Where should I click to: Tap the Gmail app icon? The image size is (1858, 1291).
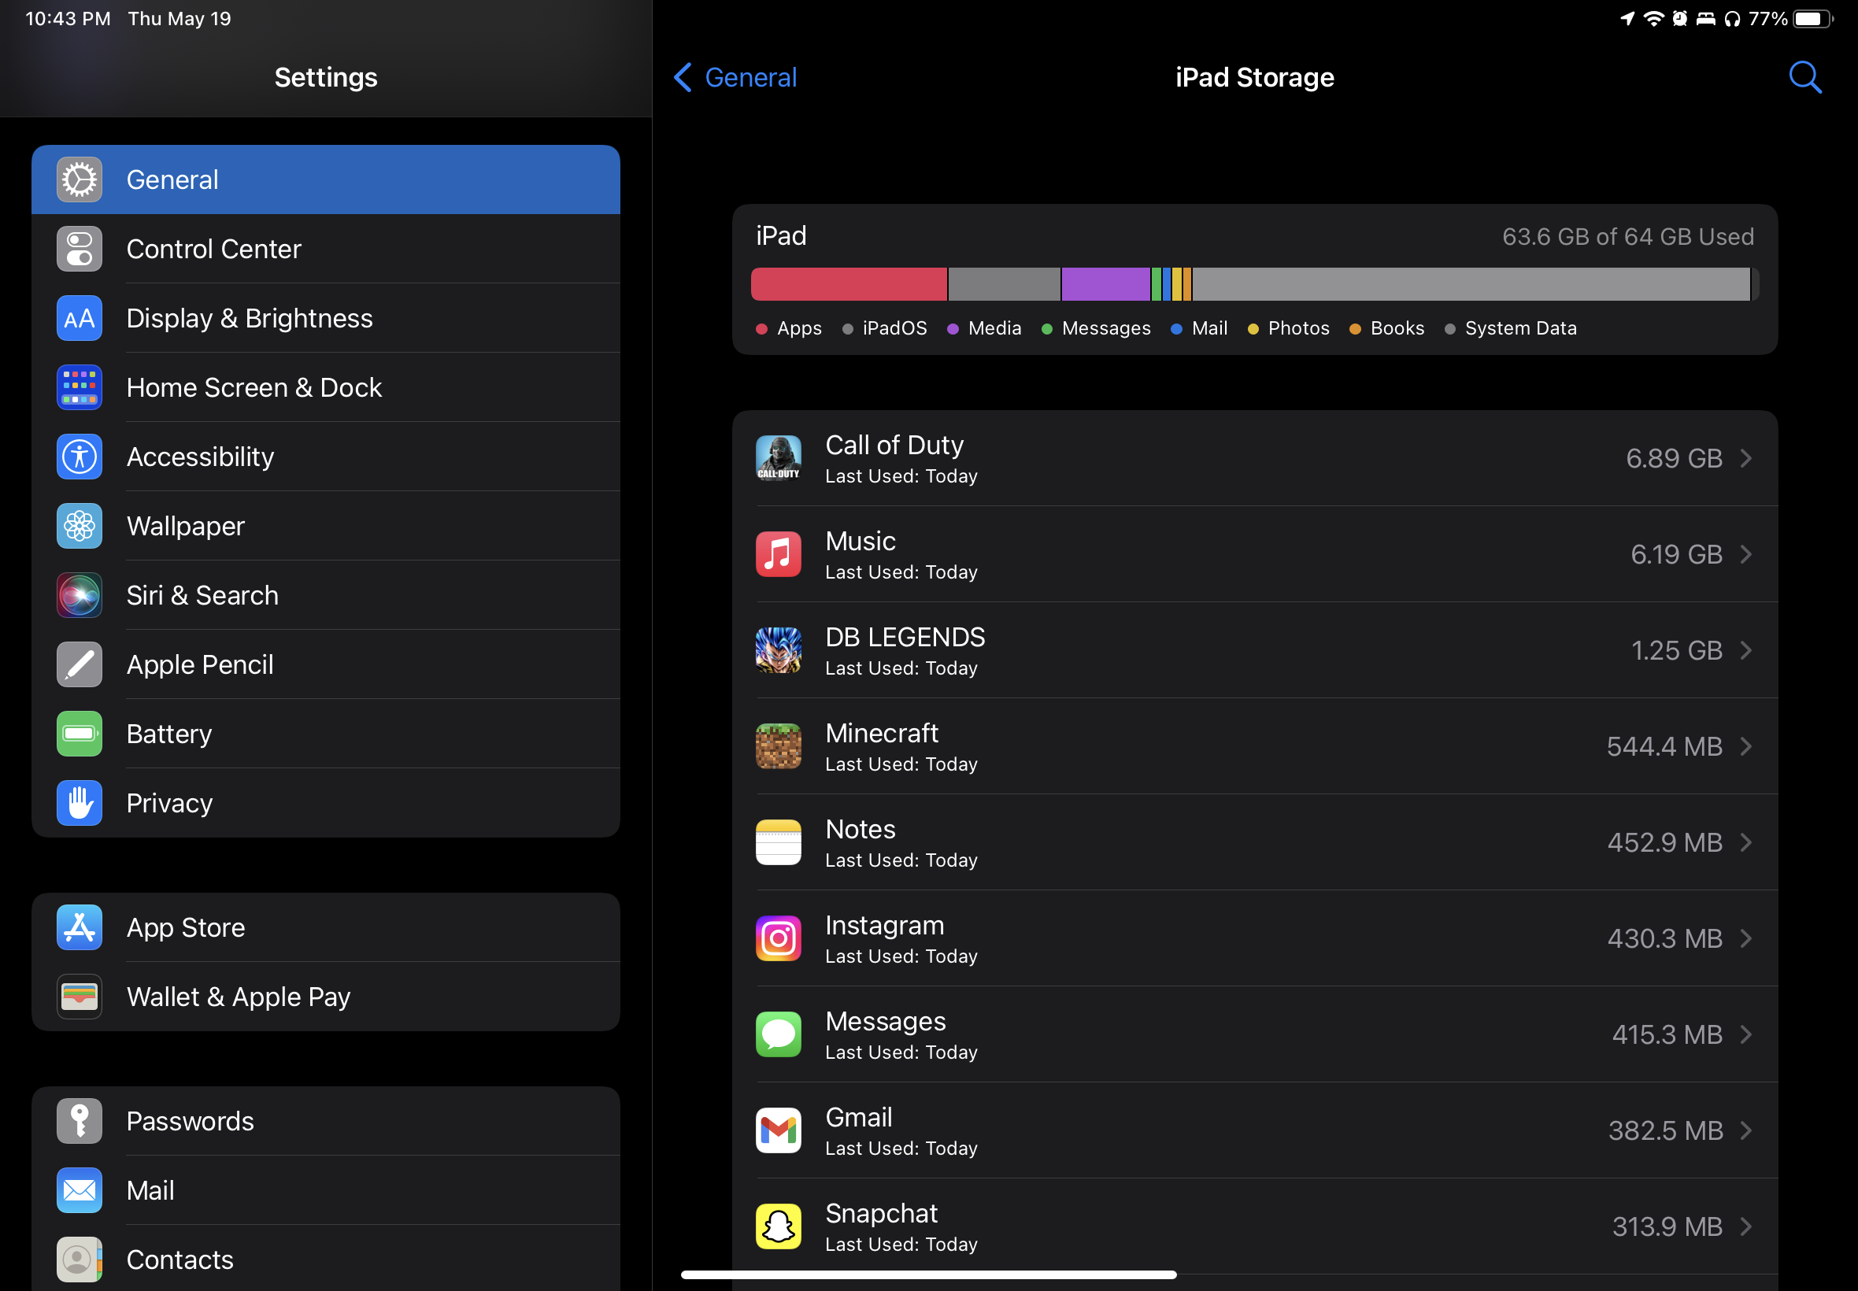778,1130
